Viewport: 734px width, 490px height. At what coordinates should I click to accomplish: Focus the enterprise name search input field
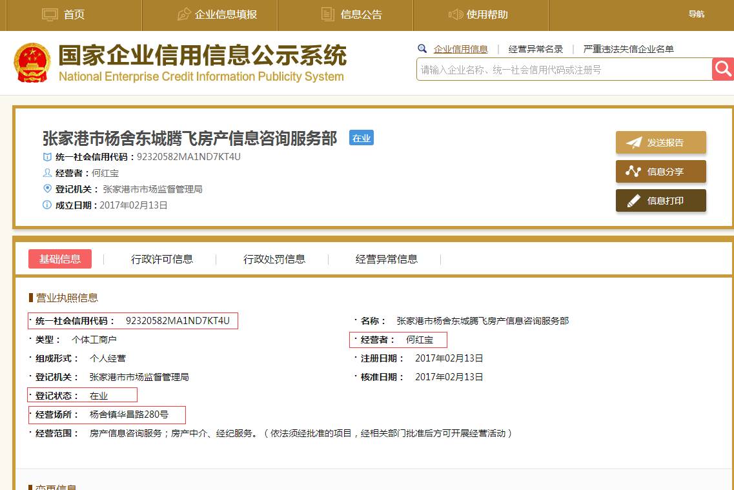click(x=564, y=70)
